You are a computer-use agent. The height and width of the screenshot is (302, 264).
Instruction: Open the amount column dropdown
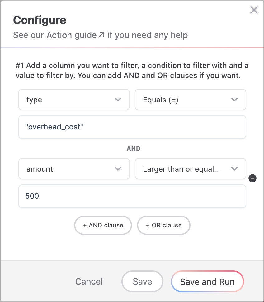click(74, 169)
